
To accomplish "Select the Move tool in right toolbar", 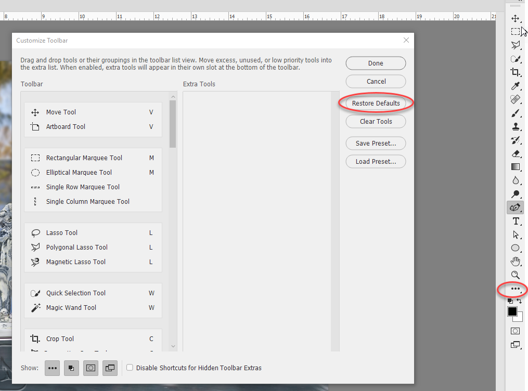I will tap(515, 19).
